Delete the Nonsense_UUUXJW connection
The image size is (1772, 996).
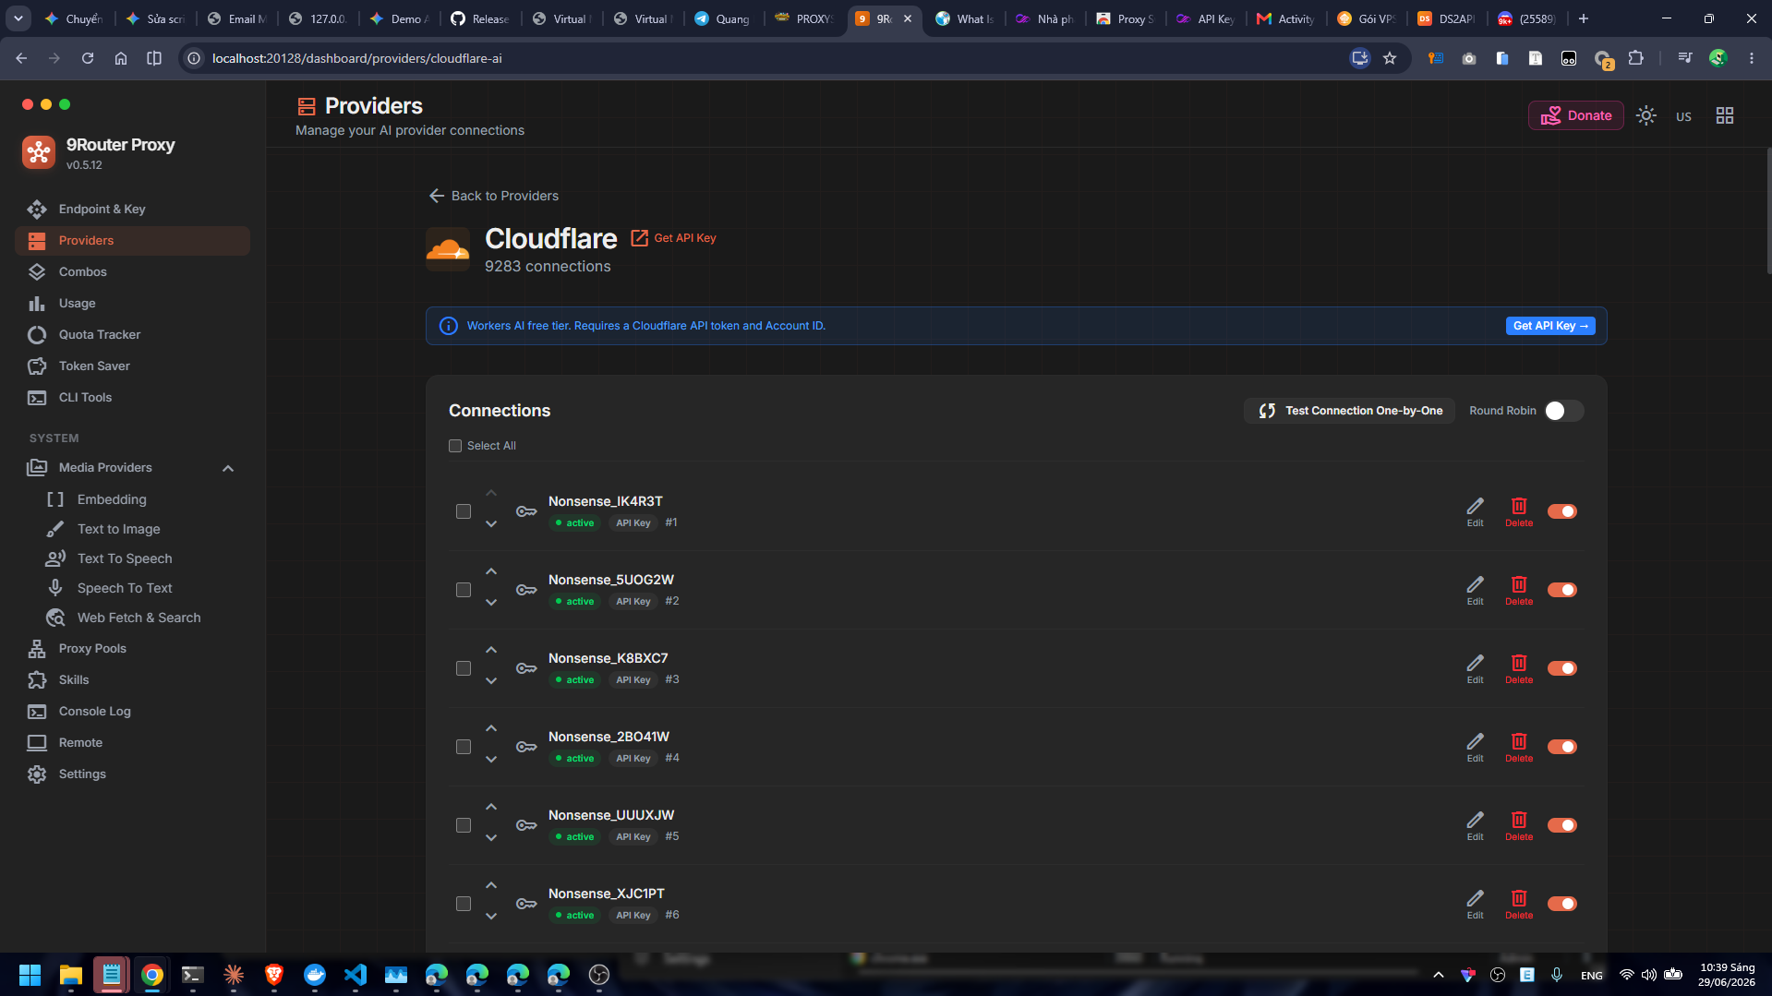(1519, 825)
